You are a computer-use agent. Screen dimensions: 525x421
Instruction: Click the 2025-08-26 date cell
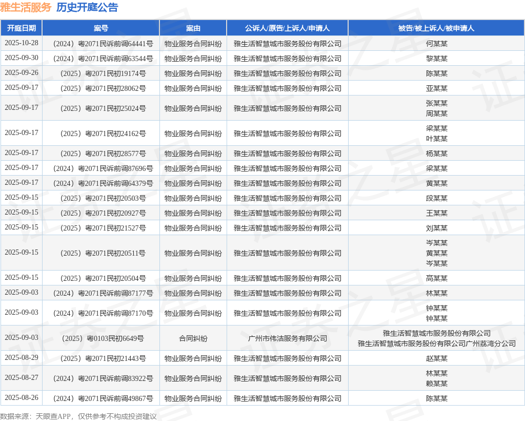pos(22,398)
